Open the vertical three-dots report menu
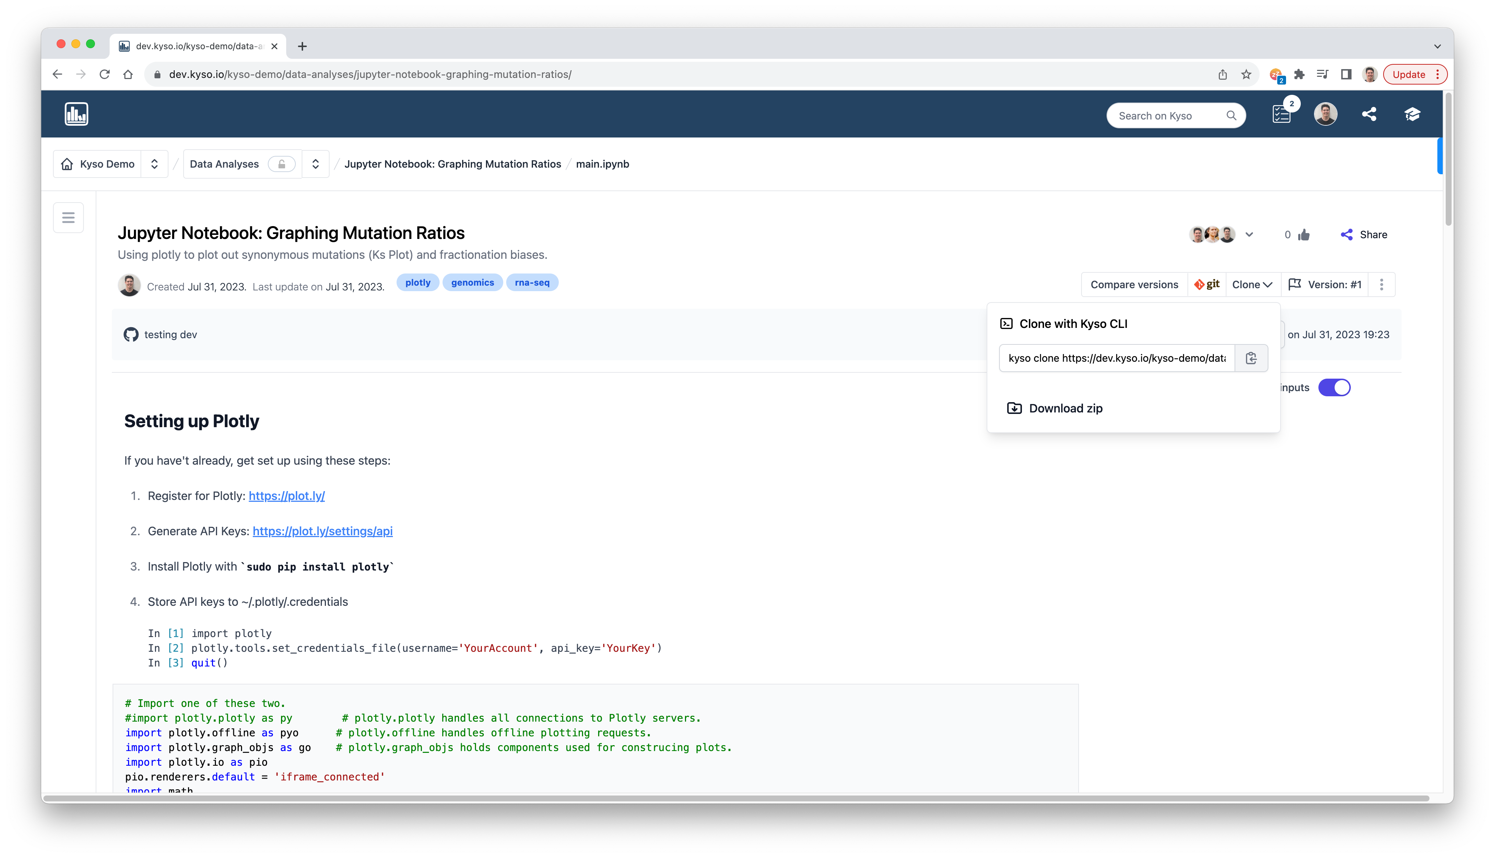 pyautogui.click(x=1381, y=285)
